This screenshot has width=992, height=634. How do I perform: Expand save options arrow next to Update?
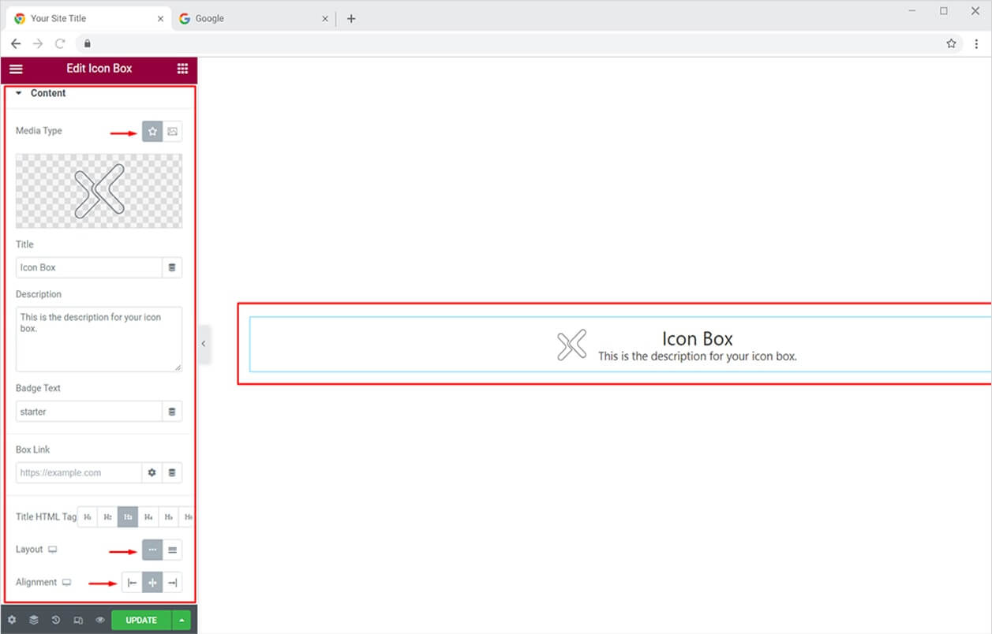click(182, 620)
